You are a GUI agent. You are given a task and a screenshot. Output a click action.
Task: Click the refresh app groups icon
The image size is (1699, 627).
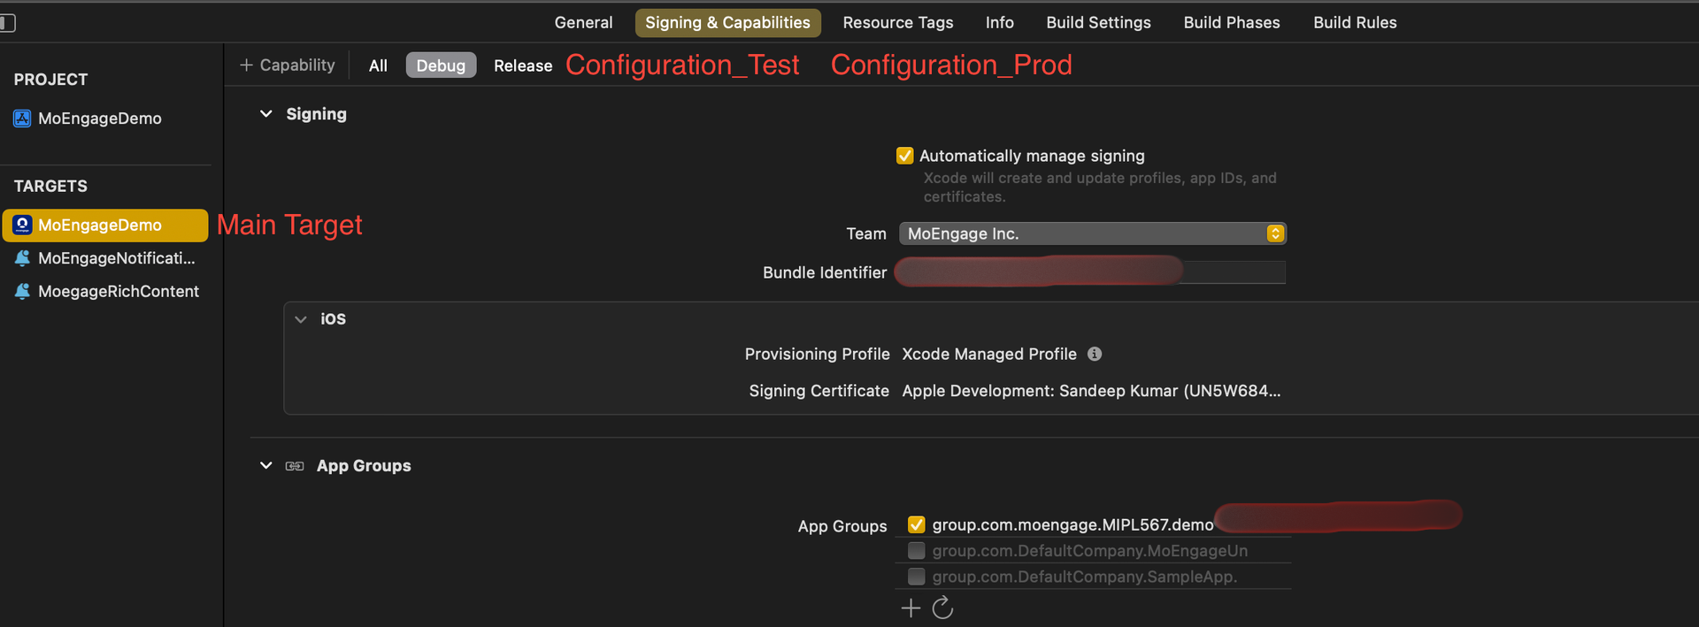pyautogui.click(x=942, y=608)
